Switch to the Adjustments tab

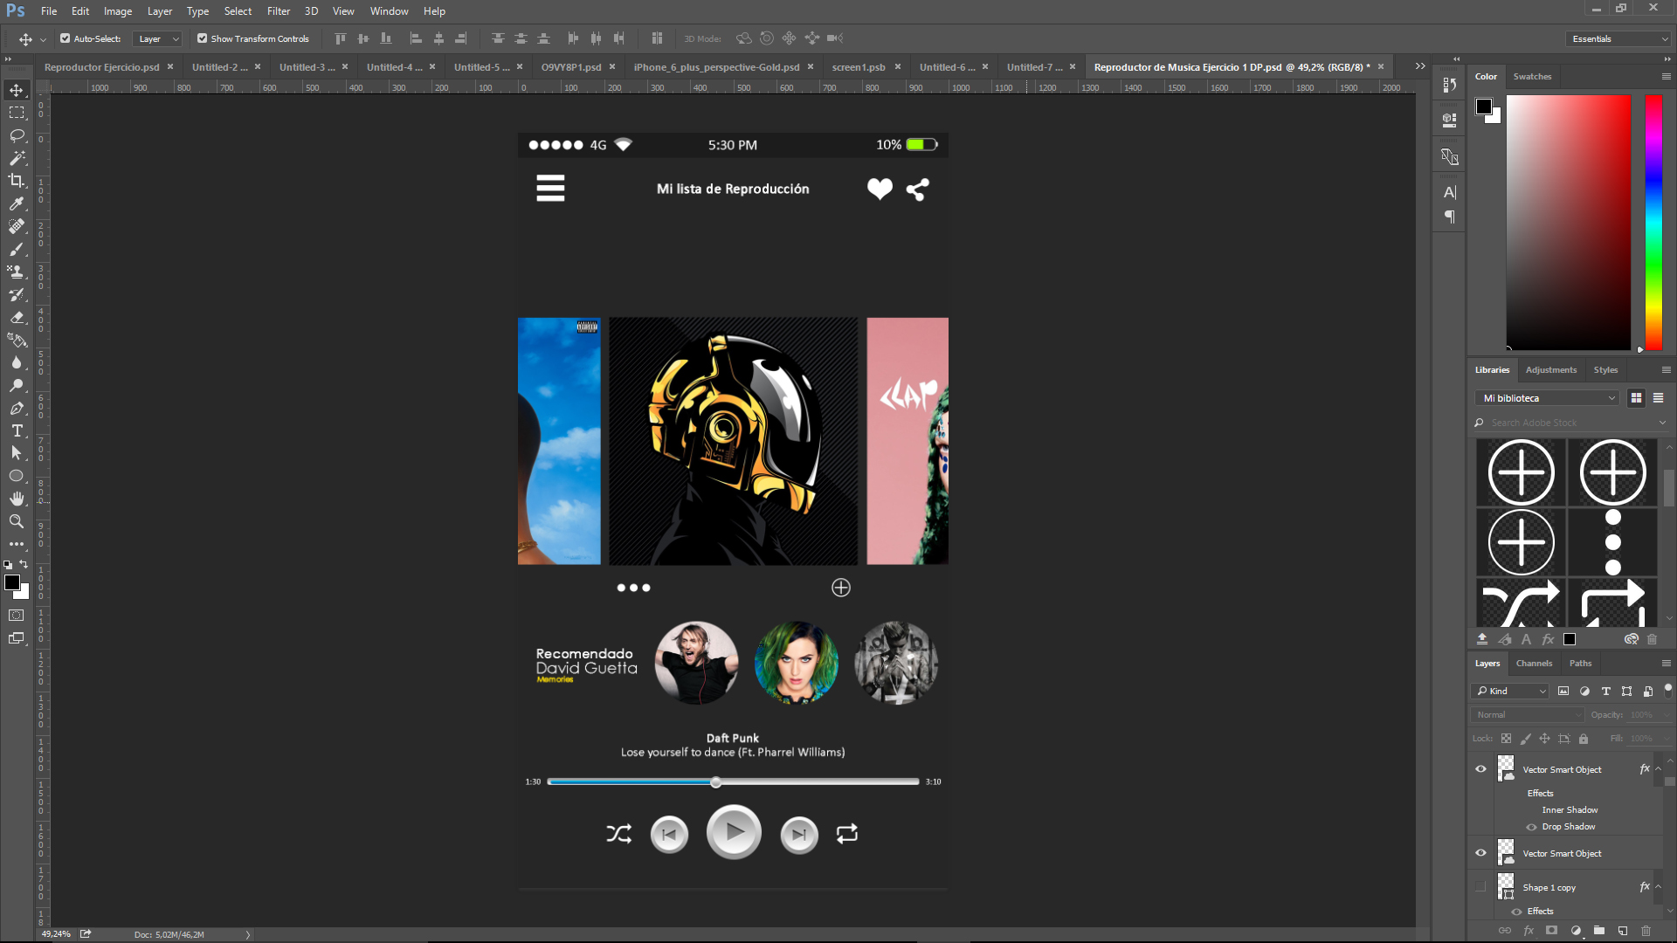point(1550,370)
